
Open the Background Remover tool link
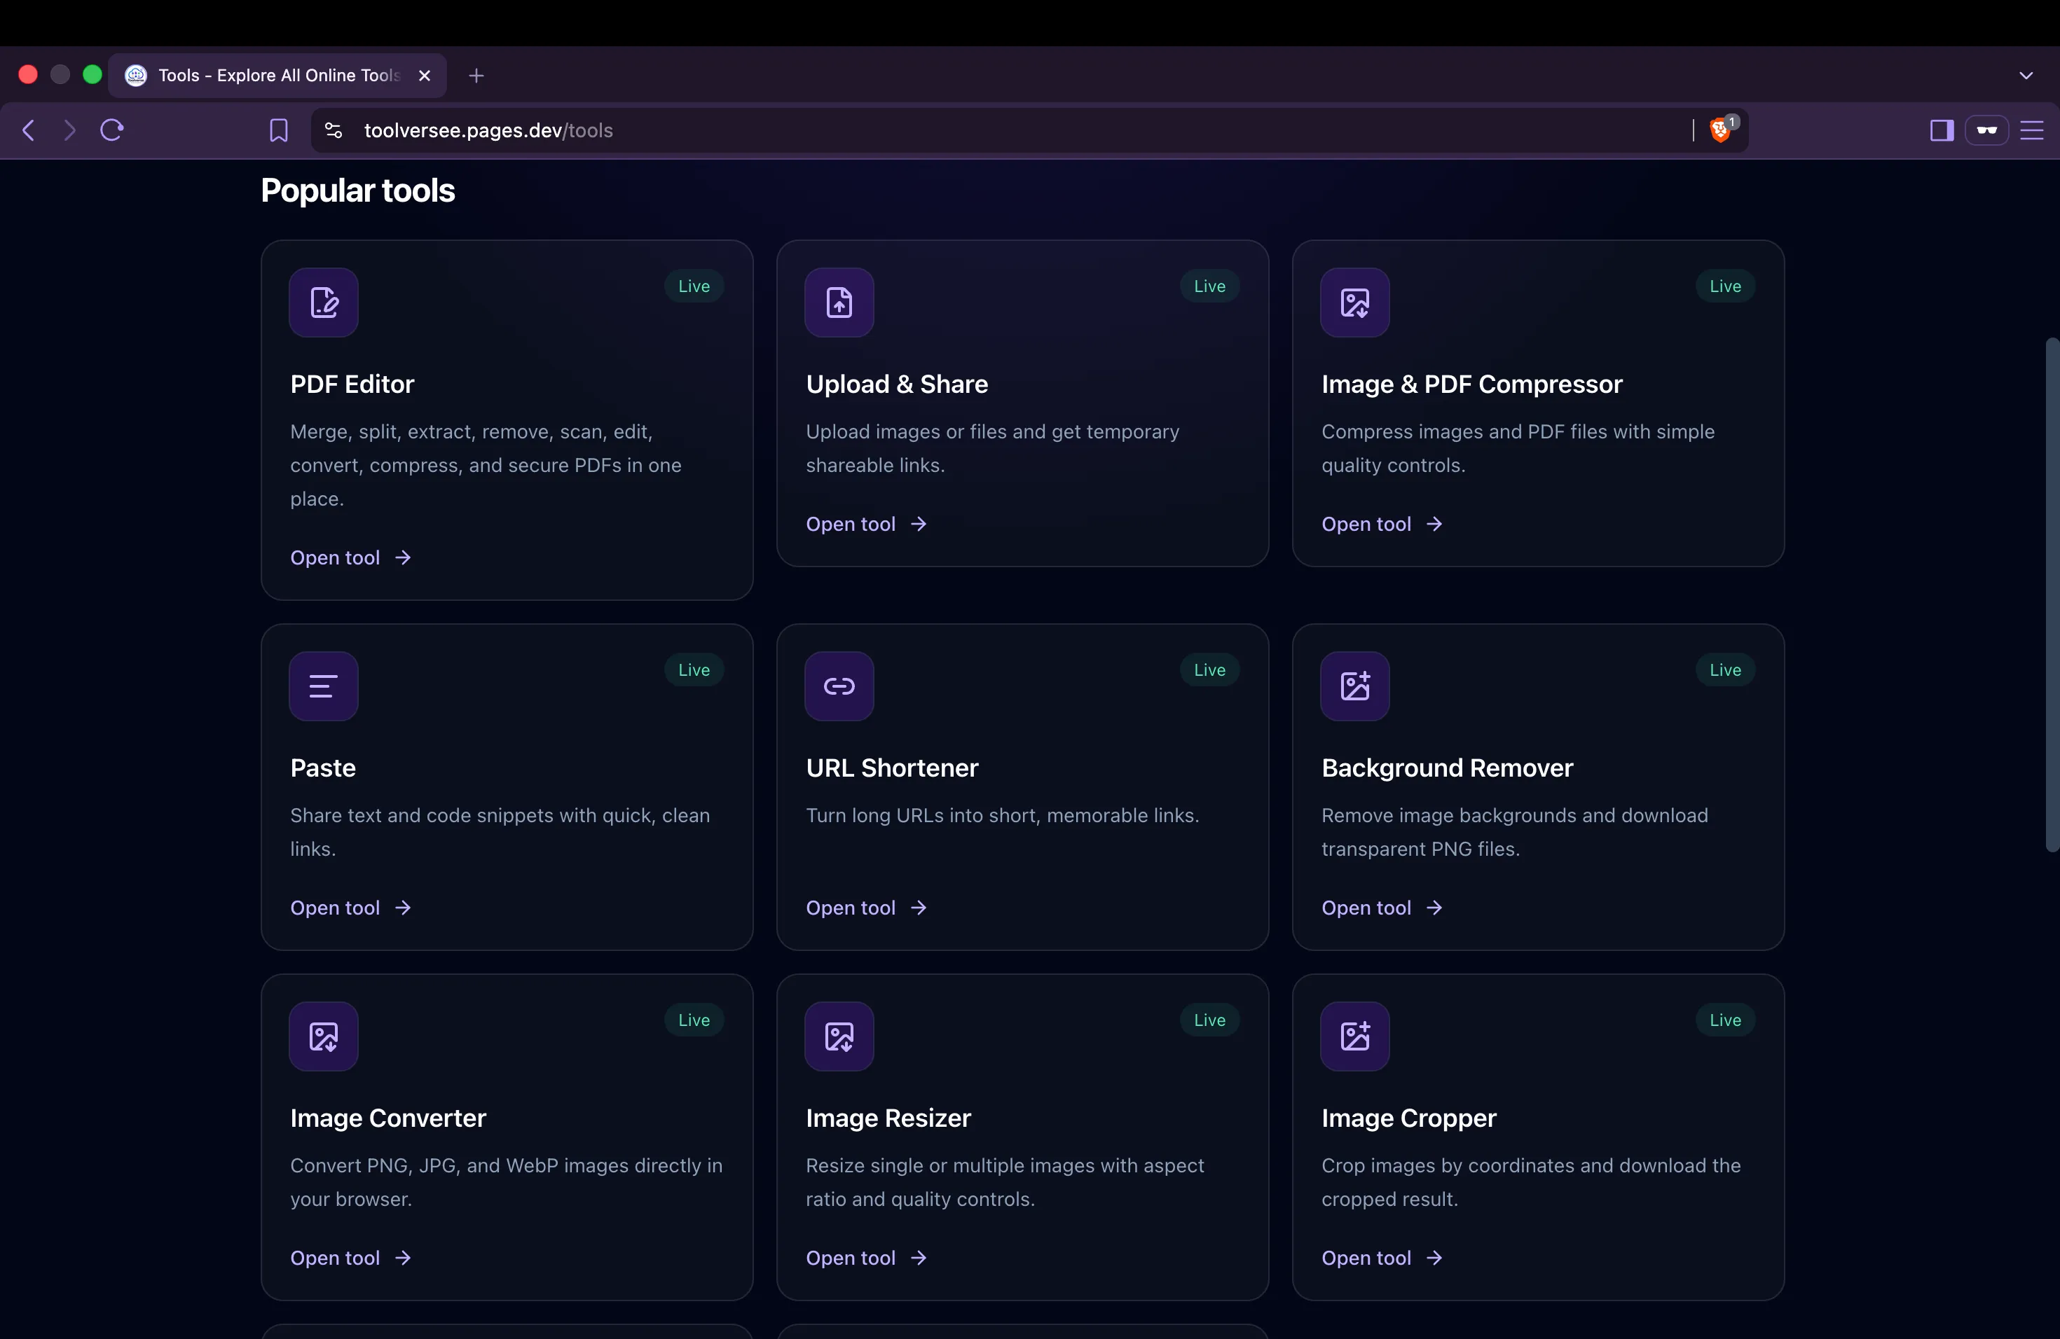point(1382,908)
